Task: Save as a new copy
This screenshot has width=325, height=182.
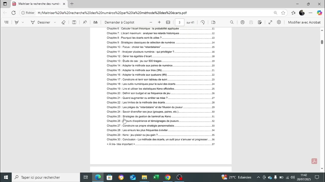Action: pyautogui.click(x=260, y=22)
